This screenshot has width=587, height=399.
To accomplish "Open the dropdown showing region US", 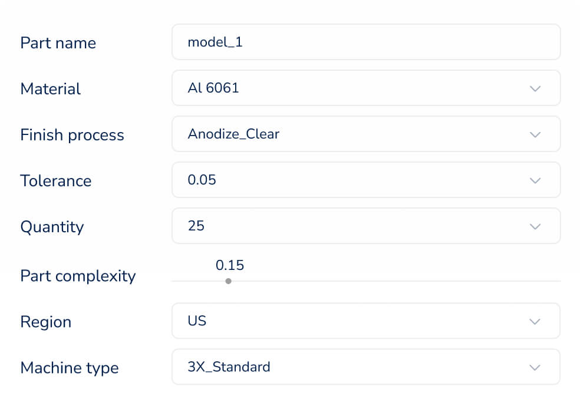I will [354, 321].
